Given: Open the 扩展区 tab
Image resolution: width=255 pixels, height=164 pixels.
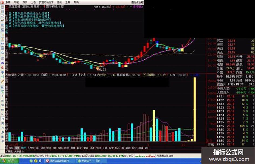Looking at the screenshot, I should [9, 151].
